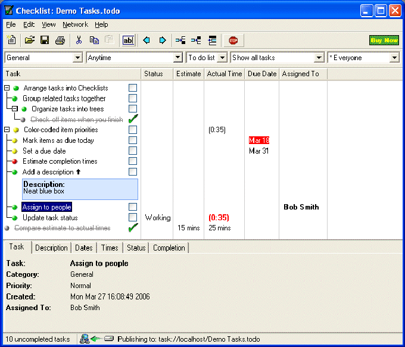The height and width of the screenshot is (347, 405).
Task: Click the green priority dot of 'Assign to people'
Action: [14, 207]
